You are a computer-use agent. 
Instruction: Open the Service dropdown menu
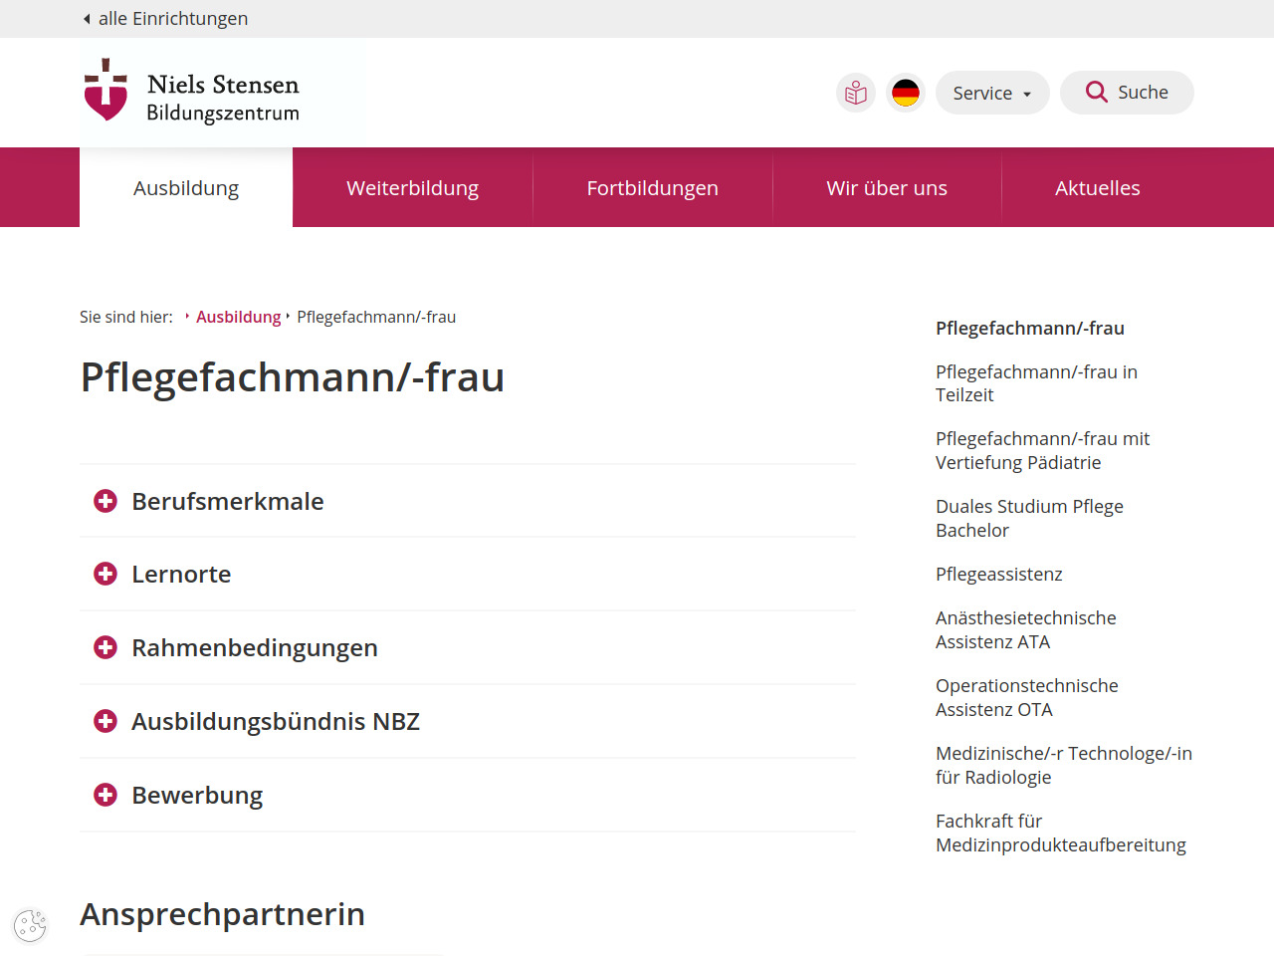(991, 93)
